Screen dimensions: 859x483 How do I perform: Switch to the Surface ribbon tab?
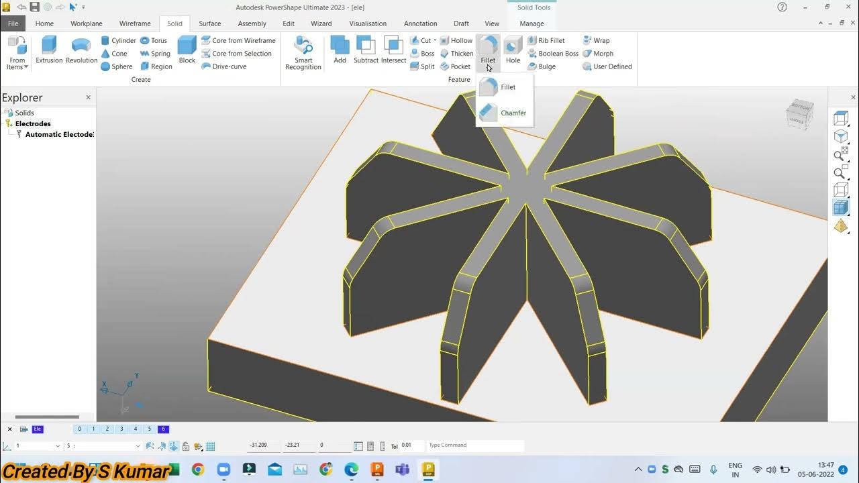tap(210, 23)
